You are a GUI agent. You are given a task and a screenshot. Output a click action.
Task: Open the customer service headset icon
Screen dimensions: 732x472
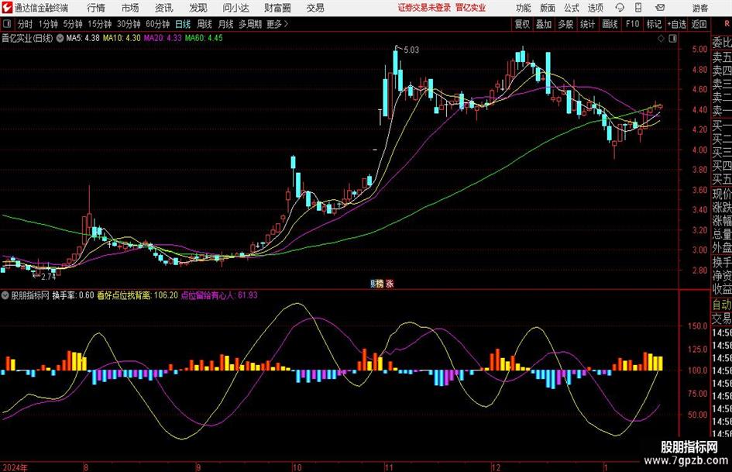(x=620, y=8)
